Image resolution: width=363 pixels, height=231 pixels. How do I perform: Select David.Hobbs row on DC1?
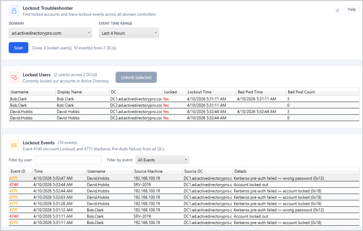[184, 111]
